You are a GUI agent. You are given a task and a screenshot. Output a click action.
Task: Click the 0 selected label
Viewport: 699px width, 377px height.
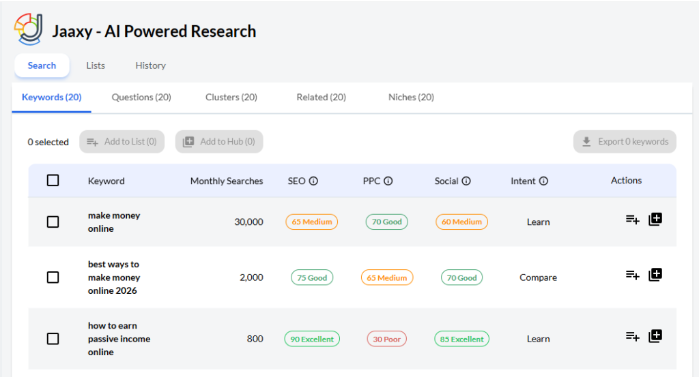(48, 142)
